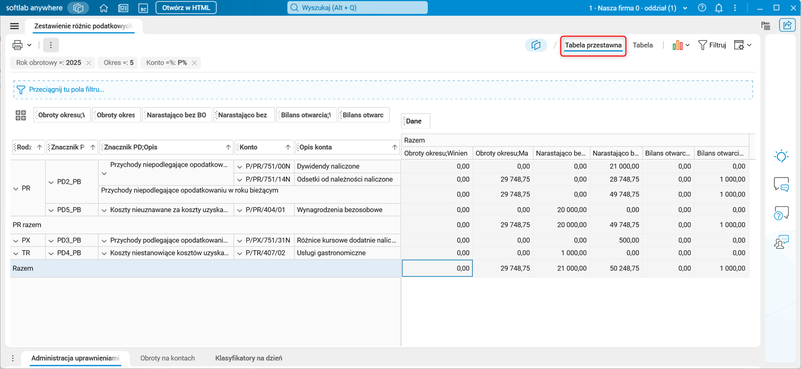
Task: Click the Filtruj button
Action: point(712,45)
